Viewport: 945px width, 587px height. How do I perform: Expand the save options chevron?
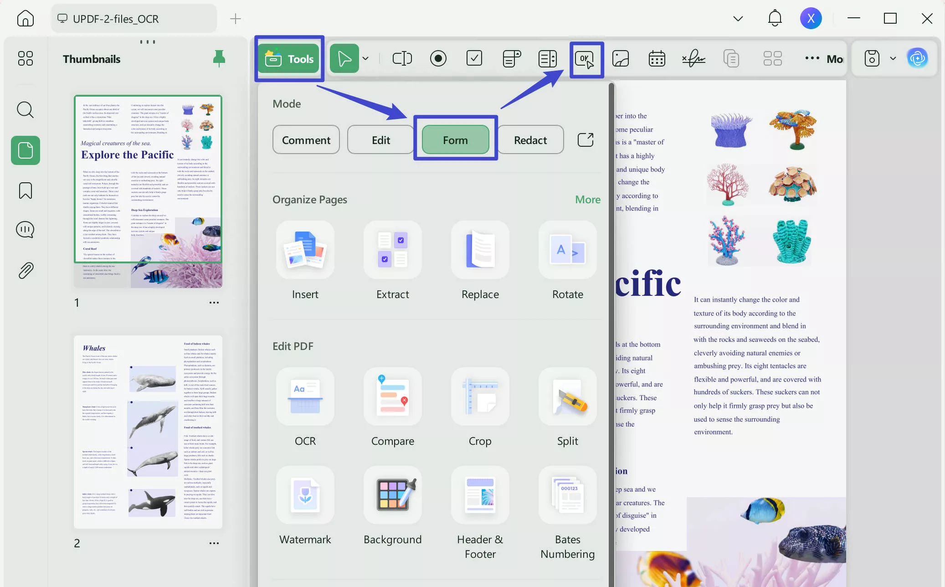pyautogui.click(x=892, y=58)
